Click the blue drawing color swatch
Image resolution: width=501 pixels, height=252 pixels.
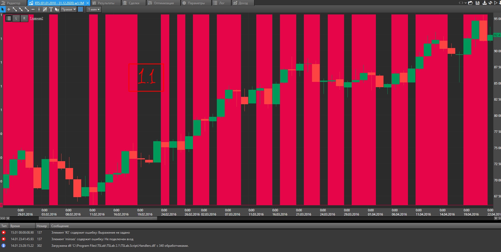(81, 9)
